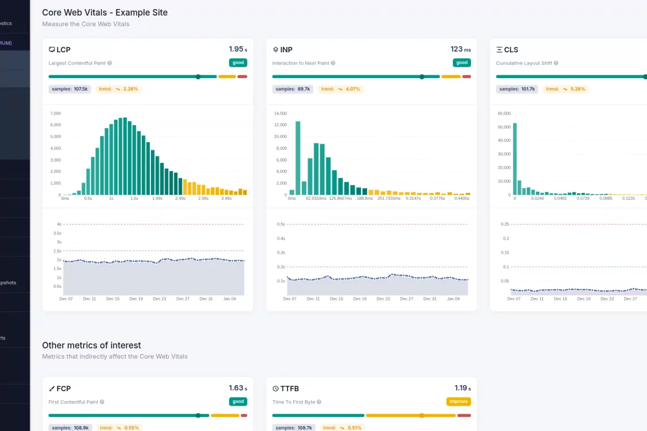Click the diamond icon beside INP
This screenshot has width=647, height=431.
tap(274, 50)
